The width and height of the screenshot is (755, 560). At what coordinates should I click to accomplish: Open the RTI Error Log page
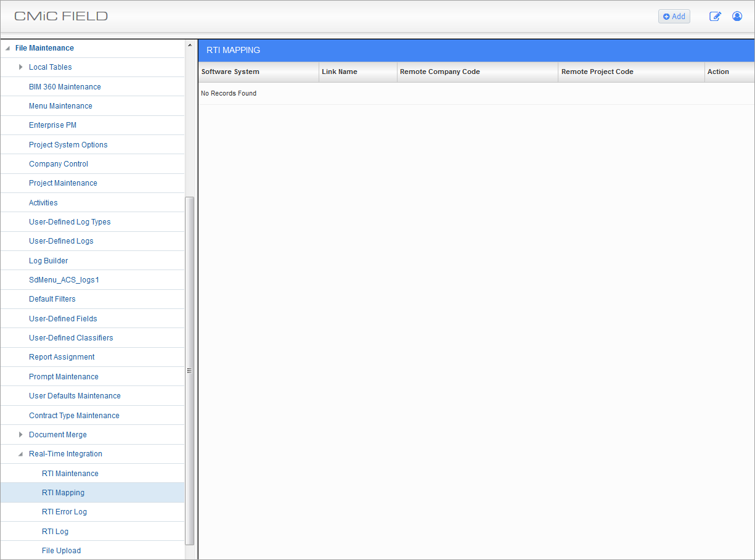click(x=64, y=512)
